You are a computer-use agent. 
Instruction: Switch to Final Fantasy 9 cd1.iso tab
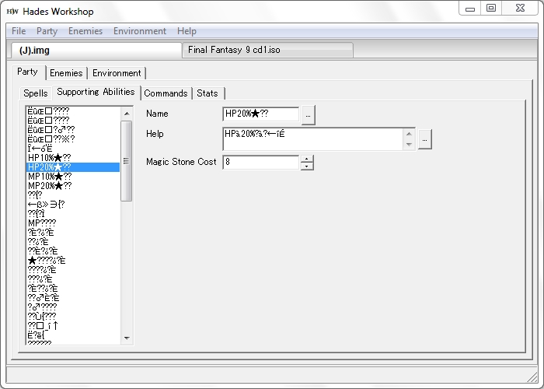tap(267, 50)
